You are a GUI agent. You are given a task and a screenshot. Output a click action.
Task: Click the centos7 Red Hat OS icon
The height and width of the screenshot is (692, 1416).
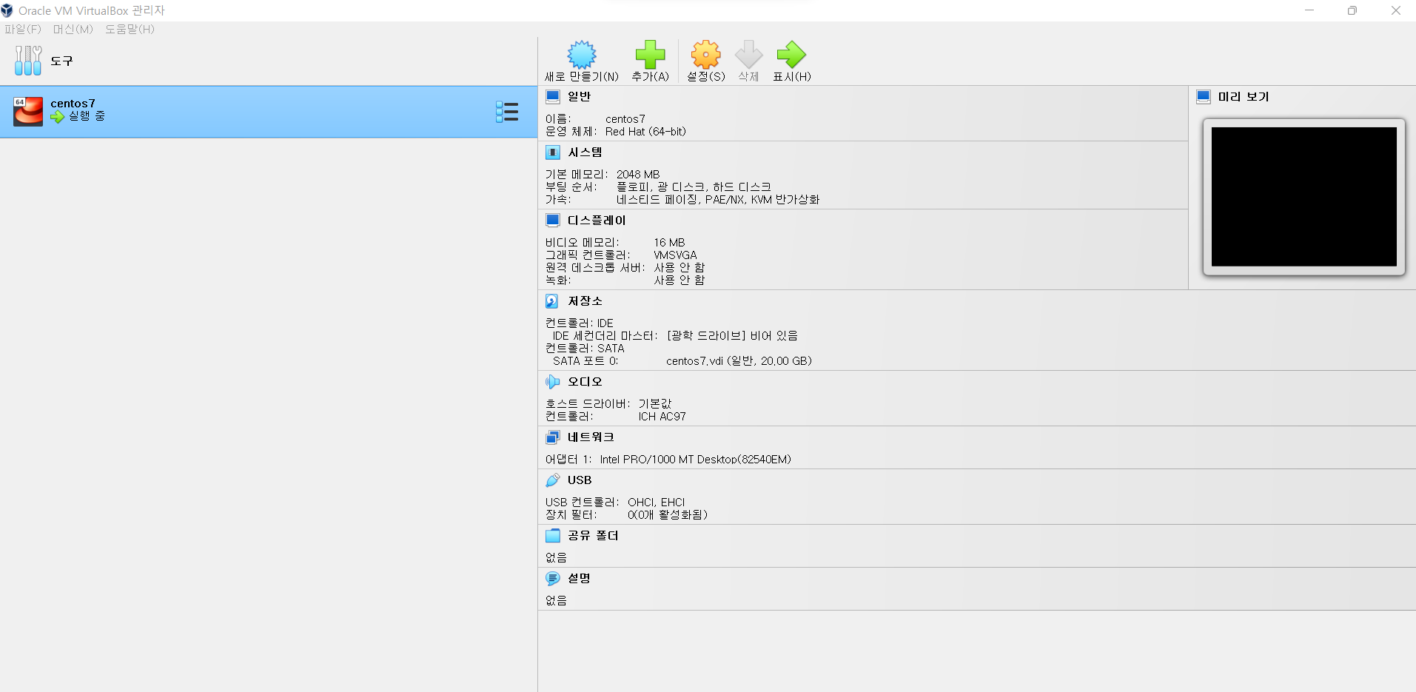(x=28, y=112)
